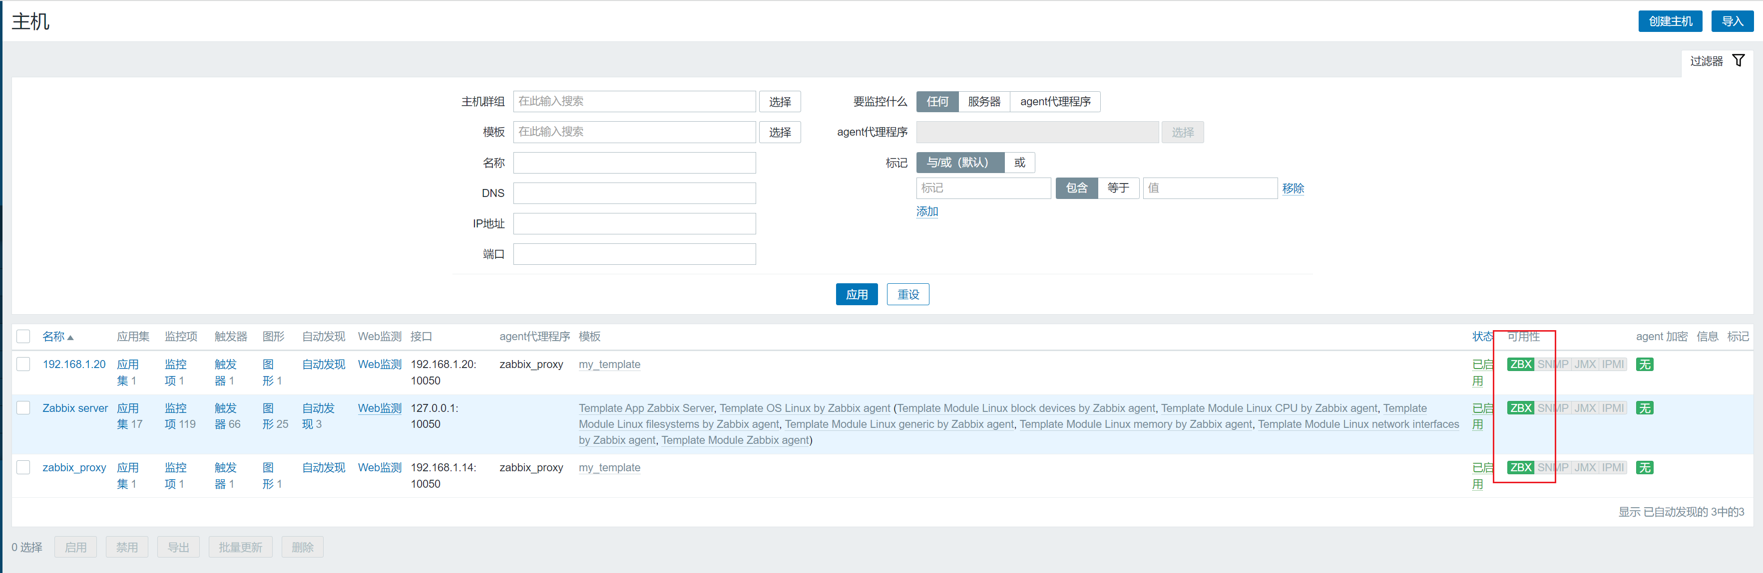The height and width of the screenshot is (573, 1763).
Task: Click the ZBX badge for Zabbix server
Action: pos(1521,408)
